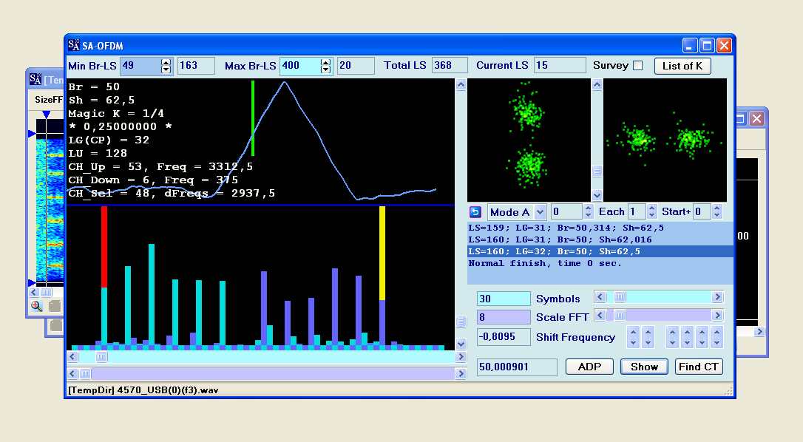
Task: Click the SA-OFDM title bar application icon
Action: [74, 45]
